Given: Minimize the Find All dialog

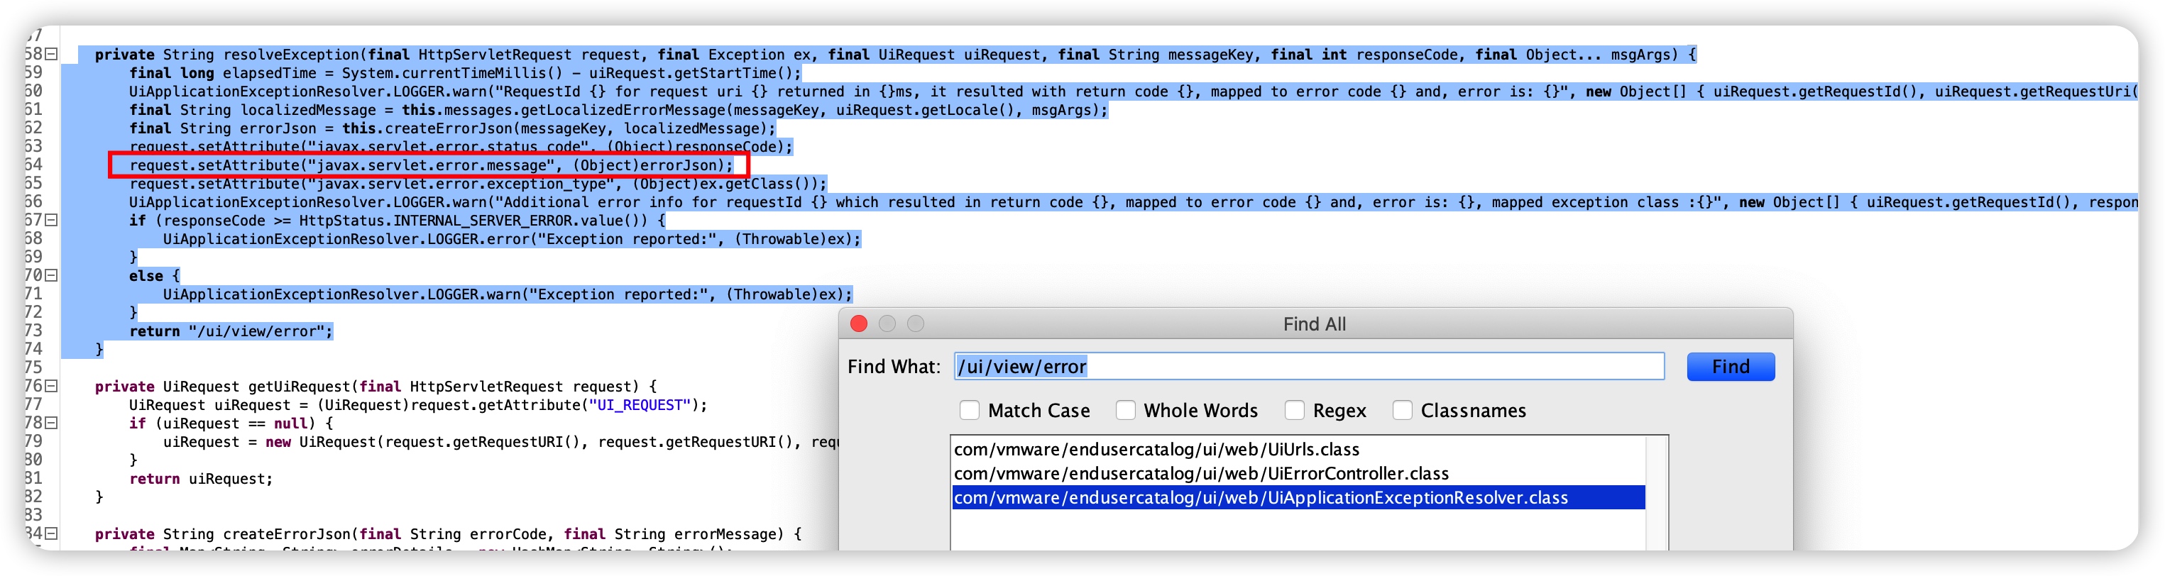Looking at the screenshot, I should [x=887, y=324].
